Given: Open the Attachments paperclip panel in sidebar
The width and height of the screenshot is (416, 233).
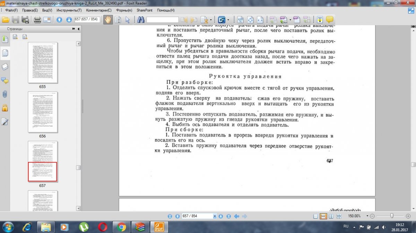Looking at the screenshot, I should [5, 94].
